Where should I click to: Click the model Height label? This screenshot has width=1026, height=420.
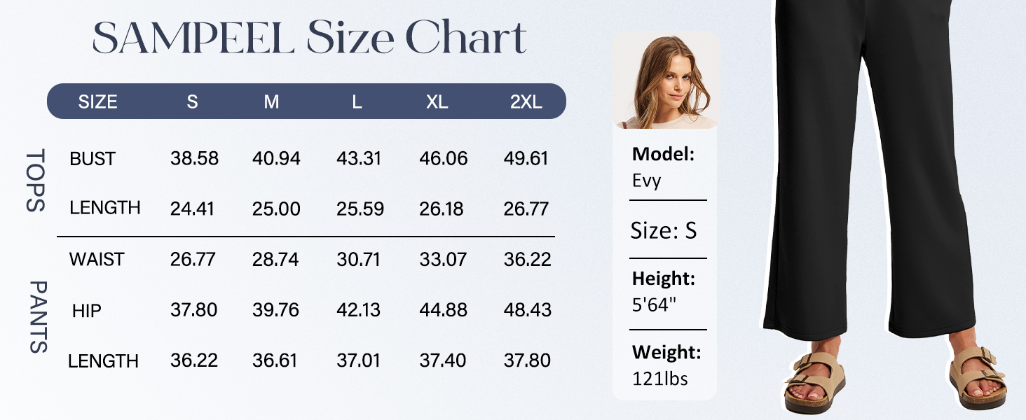[663, 279]
